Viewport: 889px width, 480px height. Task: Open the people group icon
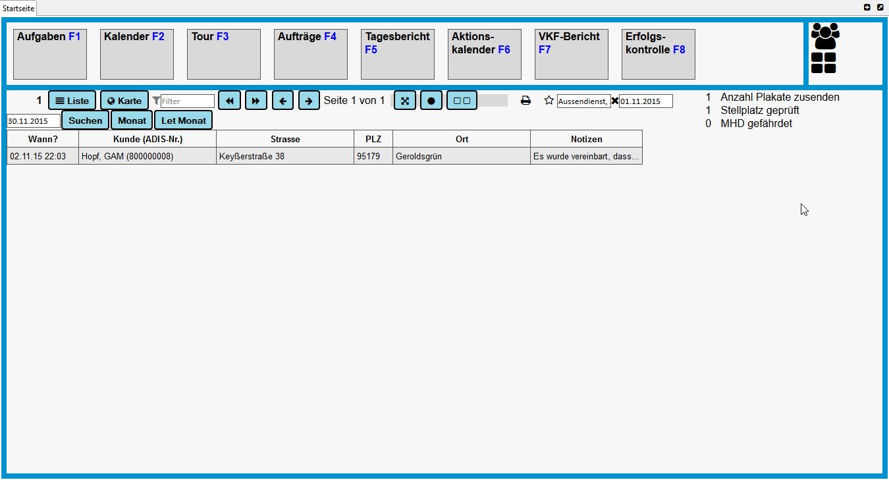pyautogui.click(x=825, y=36)
